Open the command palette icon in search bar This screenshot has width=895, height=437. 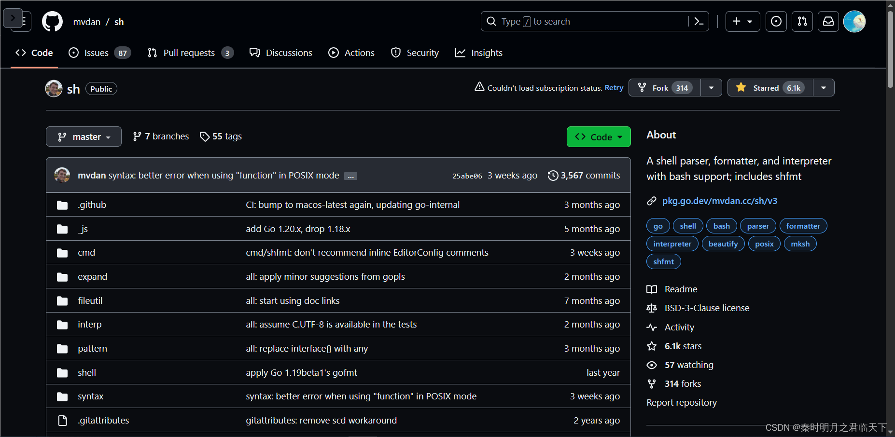click(x=699, y=21)
